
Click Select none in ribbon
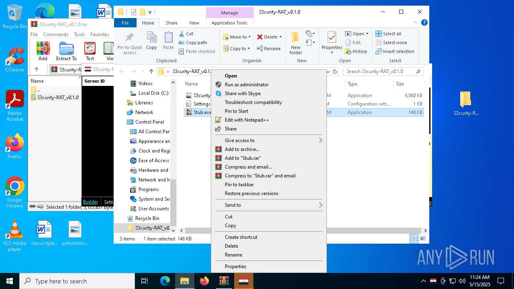coord(391,43)
